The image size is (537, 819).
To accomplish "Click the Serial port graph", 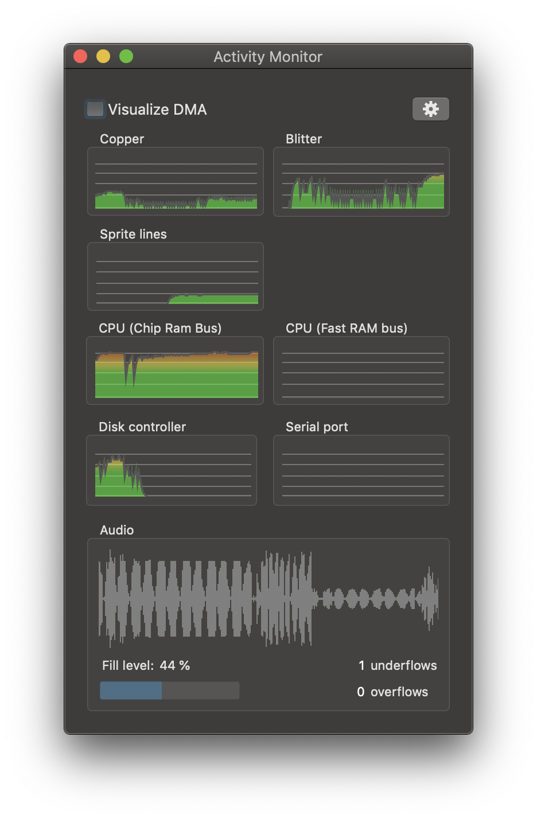I will coord(361,470).
